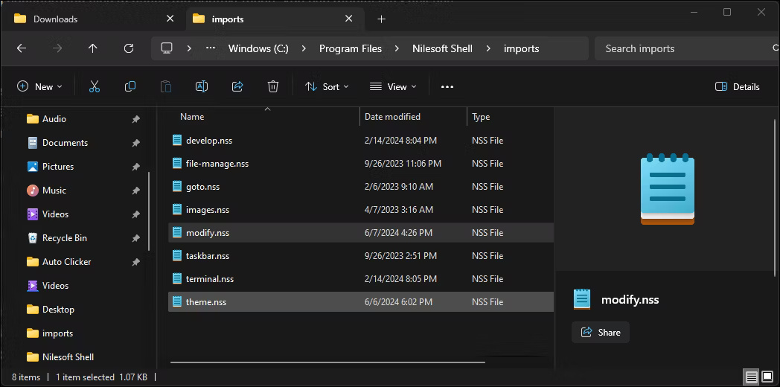The height and width of the screenshot is (387, 780).
Task: Open the New dropdown menu
Action: [39, 86]
